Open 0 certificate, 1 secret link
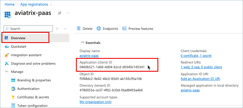 point(196,56)
